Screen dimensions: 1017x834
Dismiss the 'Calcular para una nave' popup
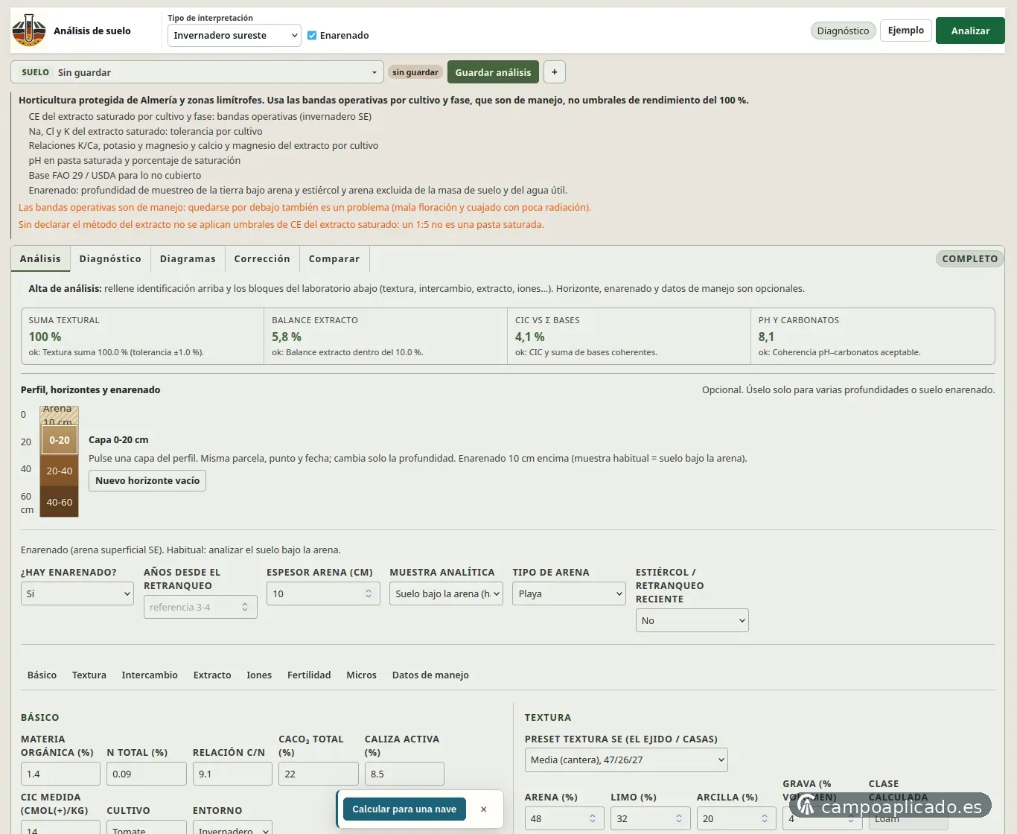coord(484,809)
